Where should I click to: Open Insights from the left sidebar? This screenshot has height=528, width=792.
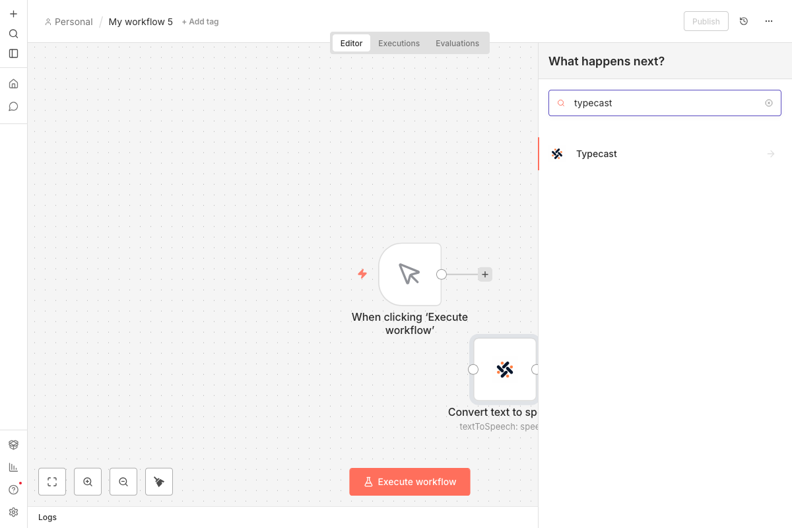[13, 467]
